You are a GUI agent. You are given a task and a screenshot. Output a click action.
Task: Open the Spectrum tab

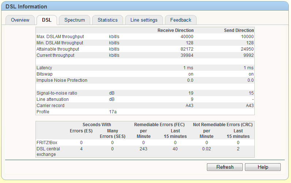pyautogui.click(x=75, y=20)
